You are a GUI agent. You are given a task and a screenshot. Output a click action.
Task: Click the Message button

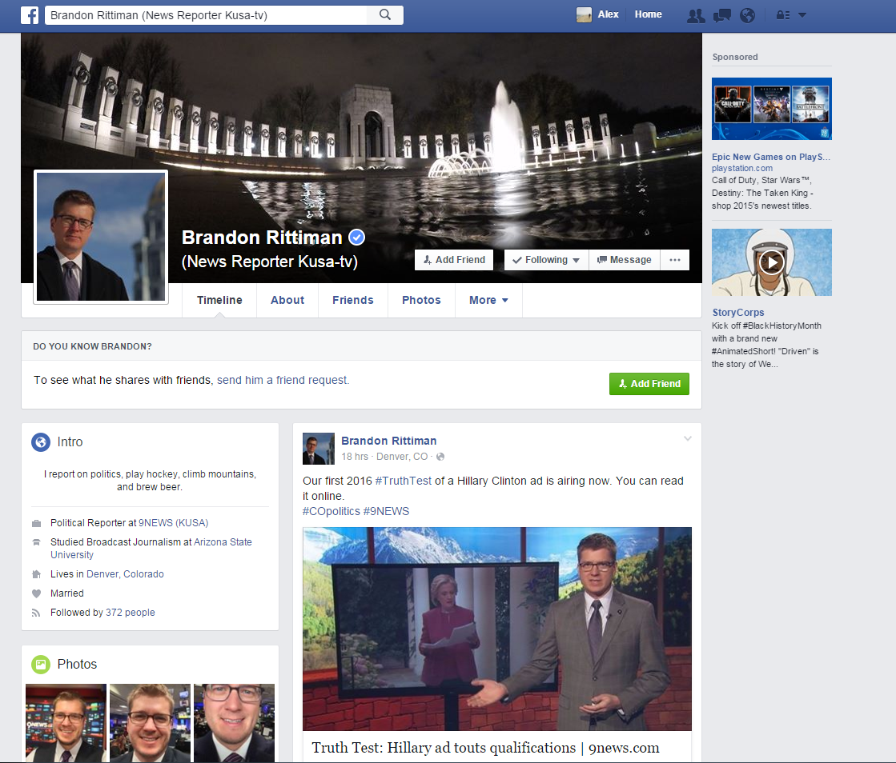625,260
